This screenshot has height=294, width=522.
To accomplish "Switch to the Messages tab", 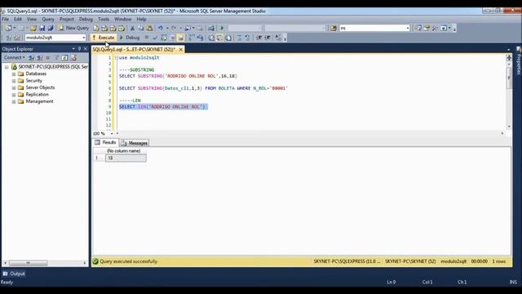I will [135, 143].
